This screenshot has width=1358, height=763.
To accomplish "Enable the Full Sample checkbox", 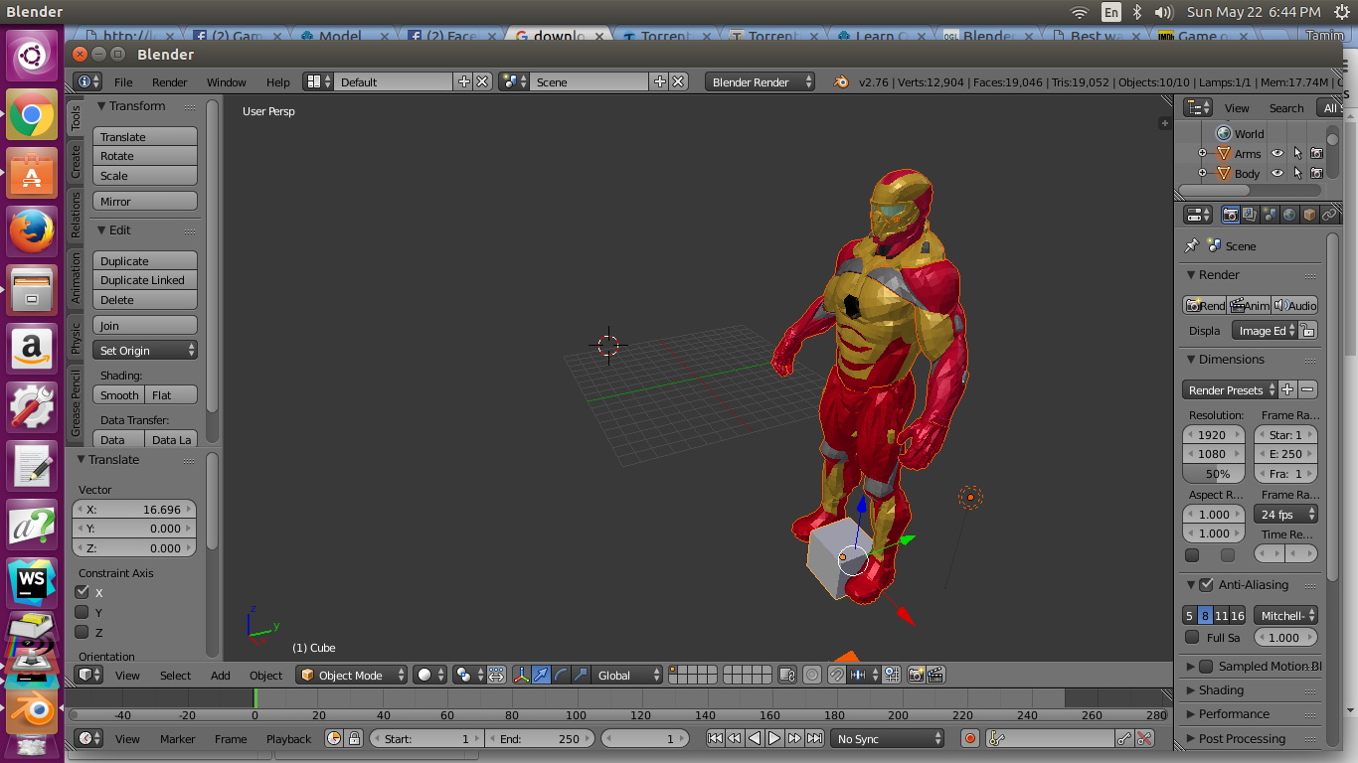I will tap(1192, 637).
